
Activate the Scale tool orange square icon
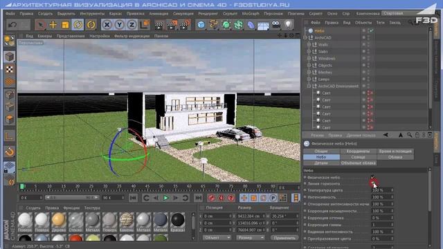click(x=65, y=25)
